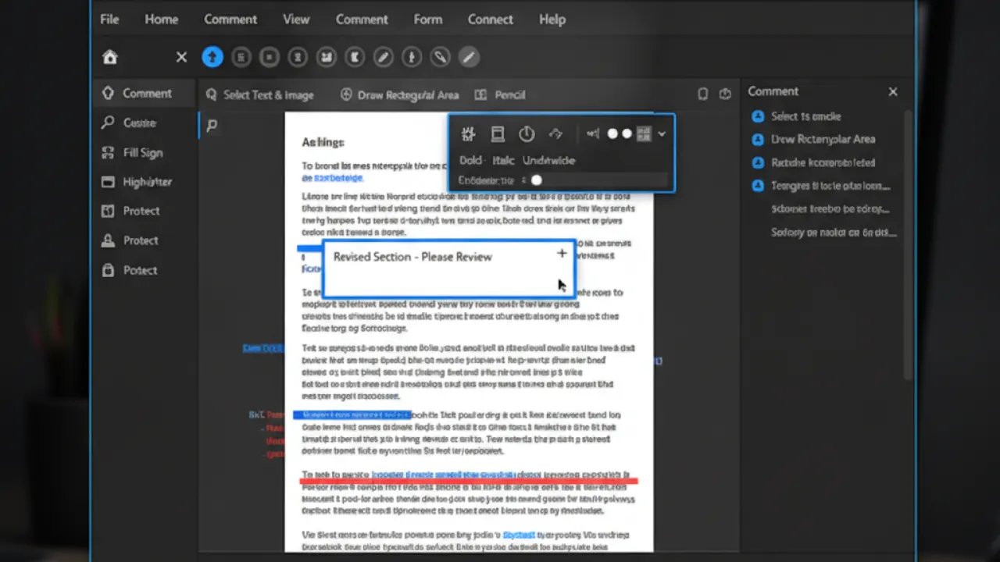This screenshot has height=562, width=1000.
Task: Click the blue highlighted text in document
Action: click(352, 414)
